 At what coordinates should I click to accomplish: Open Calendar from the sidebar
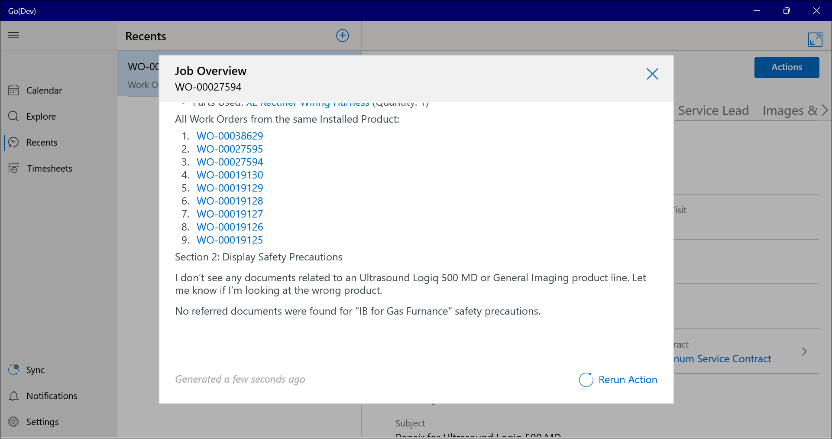click(x=44, y=90)
